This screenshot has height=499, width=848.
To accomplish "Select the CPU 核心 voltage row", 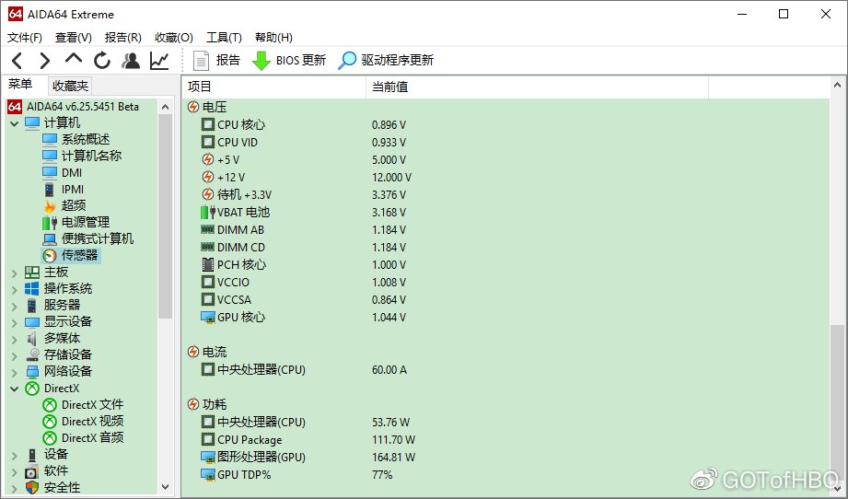I will 505,125.
